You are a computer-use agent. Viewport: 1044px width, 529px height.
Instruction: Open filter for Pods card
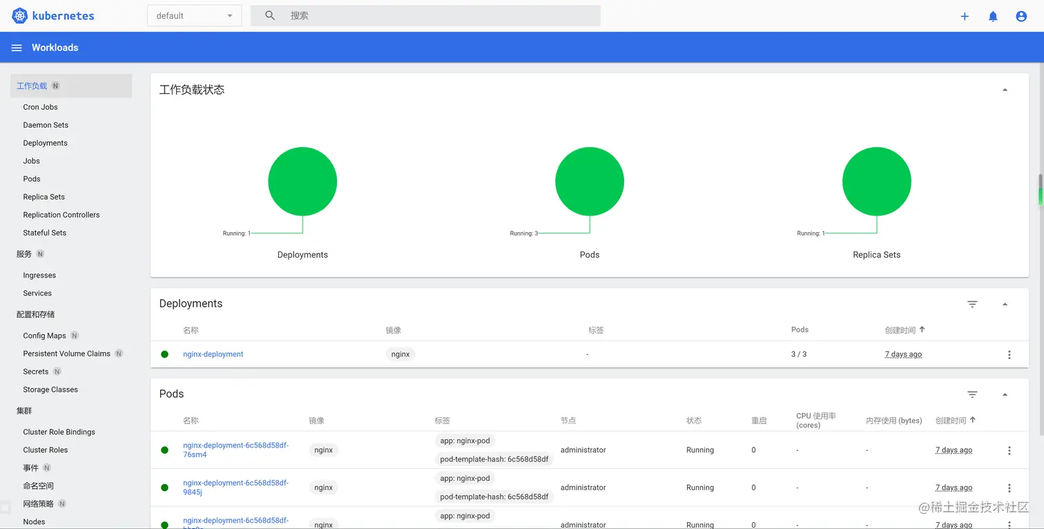coord(972,394)
